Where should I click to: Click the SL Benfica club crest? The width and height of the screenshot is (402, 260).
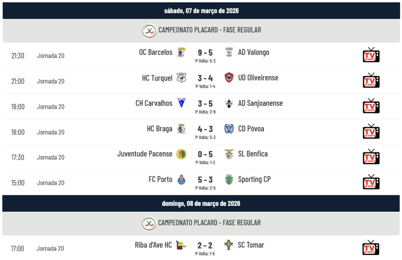[228, 154]
